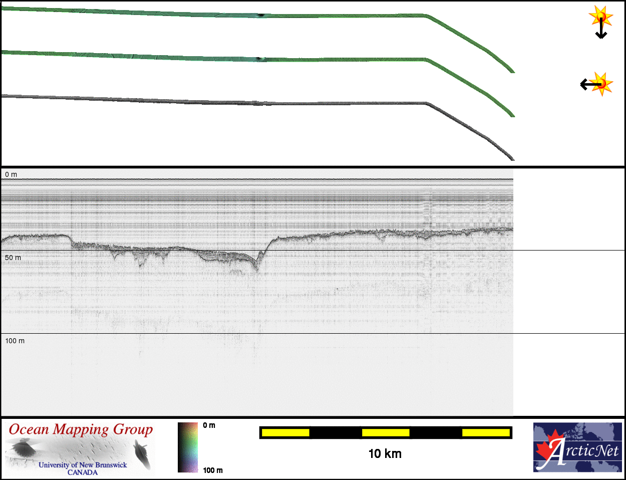Click the middle yellow scale bar segment

[x=386, y=432]
